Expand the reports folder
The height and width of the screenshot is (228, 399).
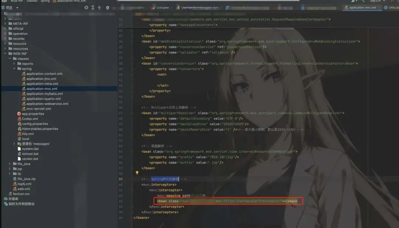click(x=14, y=64)
